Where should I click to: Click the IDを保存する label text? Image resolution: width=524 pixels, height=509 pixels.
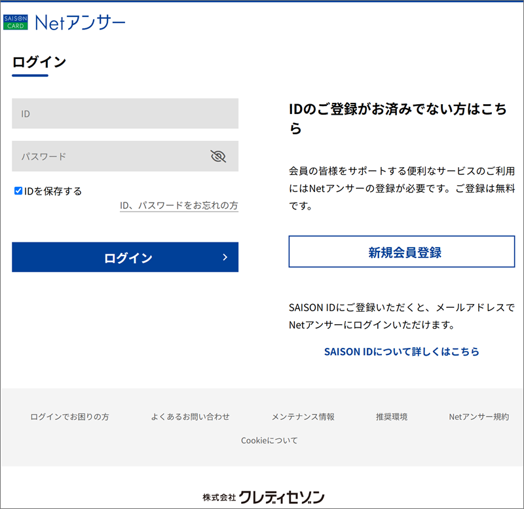53,191
